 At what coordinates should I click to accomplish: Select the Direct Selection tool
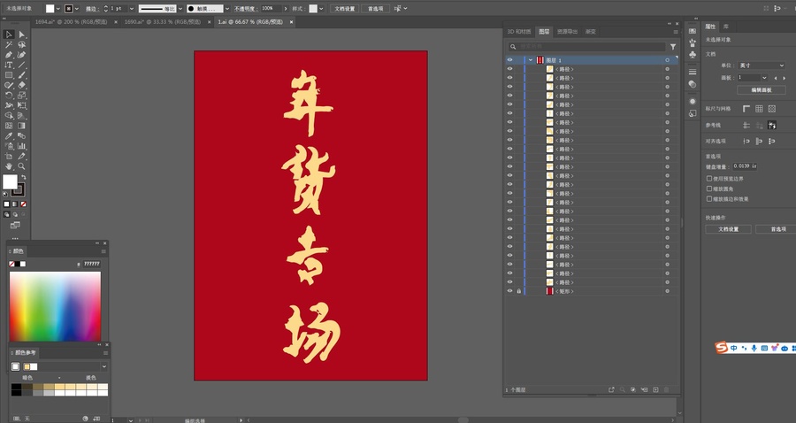coord(22,35)
